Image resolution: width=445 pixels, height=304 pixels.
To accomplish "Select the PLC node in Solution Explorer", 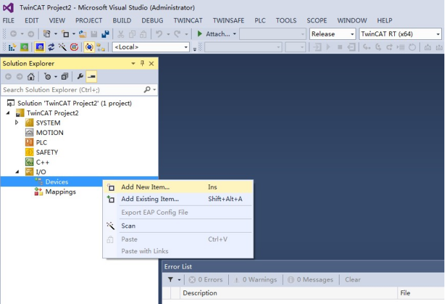I will pyautogui.click(x=41, y=142).
